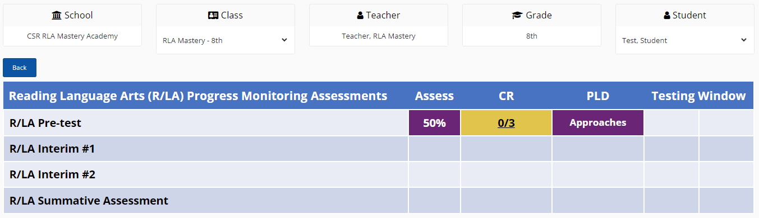Click the purple Approaches PLD cell
Viewport: 759px width, 218px height.
[597, 123]
